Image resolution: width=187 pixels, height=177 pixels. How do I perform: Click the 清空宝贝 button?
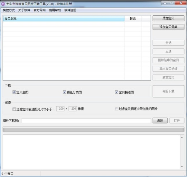(x=168, y=77)
